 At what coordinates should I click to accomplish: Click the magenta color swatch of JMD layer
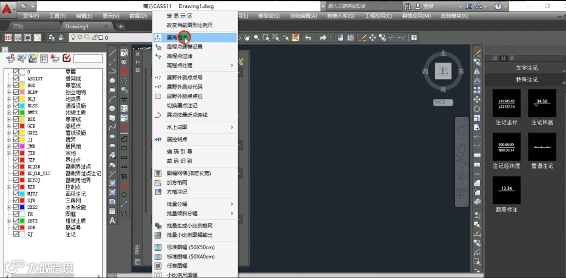pos(22,146)
